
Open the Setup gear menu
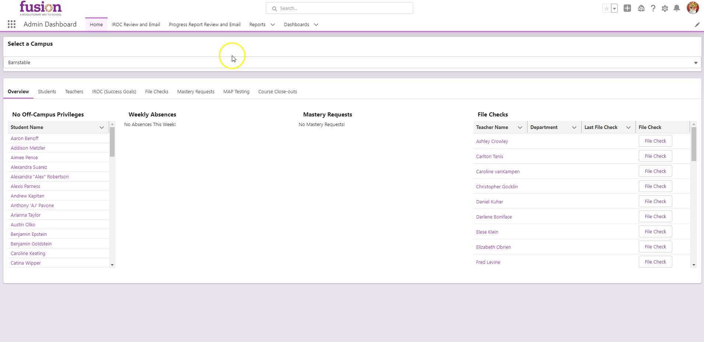[665, 8]
